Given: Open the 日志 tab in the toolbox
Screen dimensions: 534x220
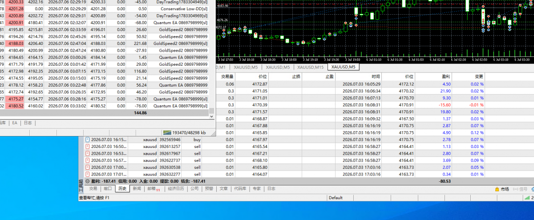Looking at the screenshot, I should point(271,188).
